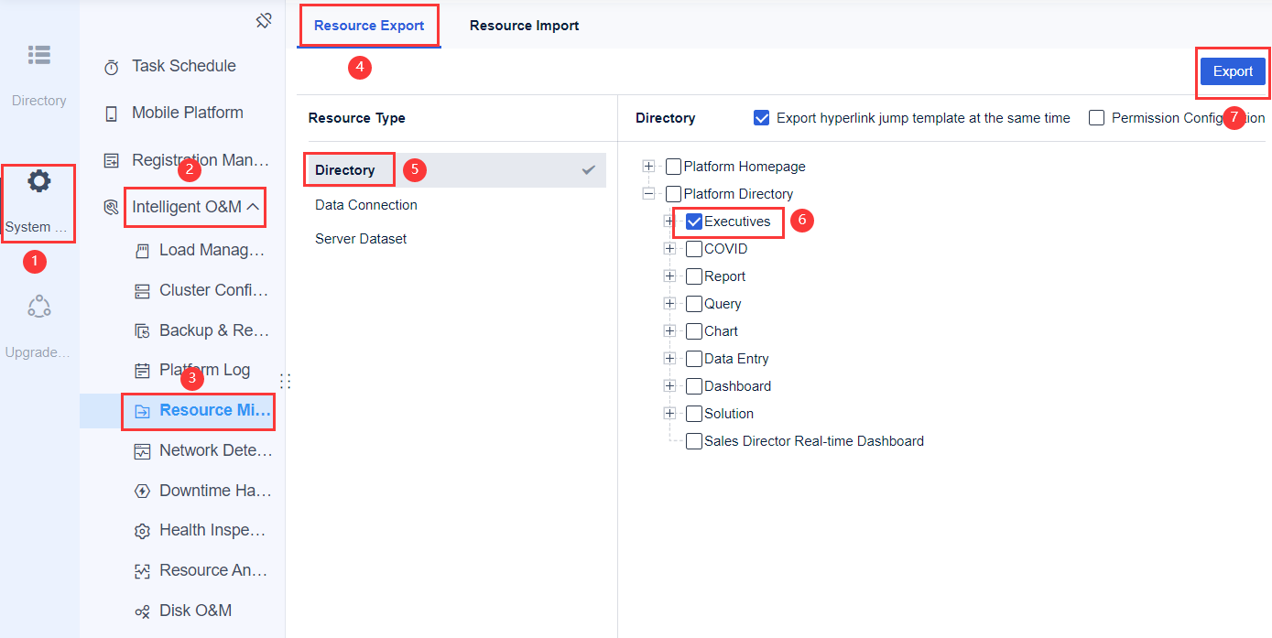This screenshot has width=1272, height=638.
Task: Open System management gear icon
Action: tap(38, 181)
